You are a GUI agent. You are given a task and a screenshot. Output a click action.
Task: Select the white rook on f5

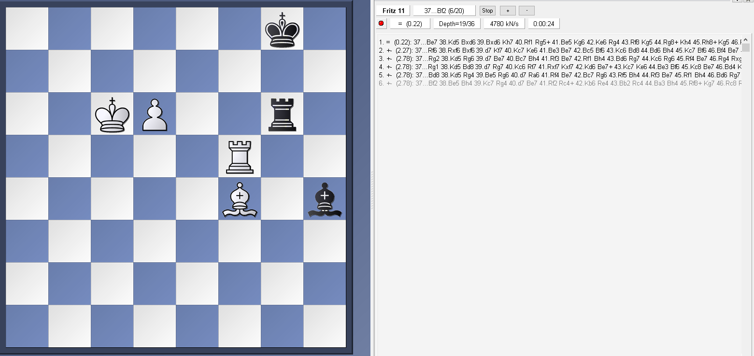pyautogui.click(x=240, y=156)
